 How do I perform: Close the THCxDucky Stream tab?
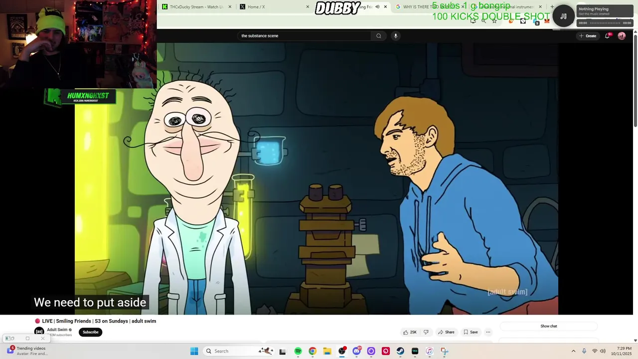[x=230, y=7]
